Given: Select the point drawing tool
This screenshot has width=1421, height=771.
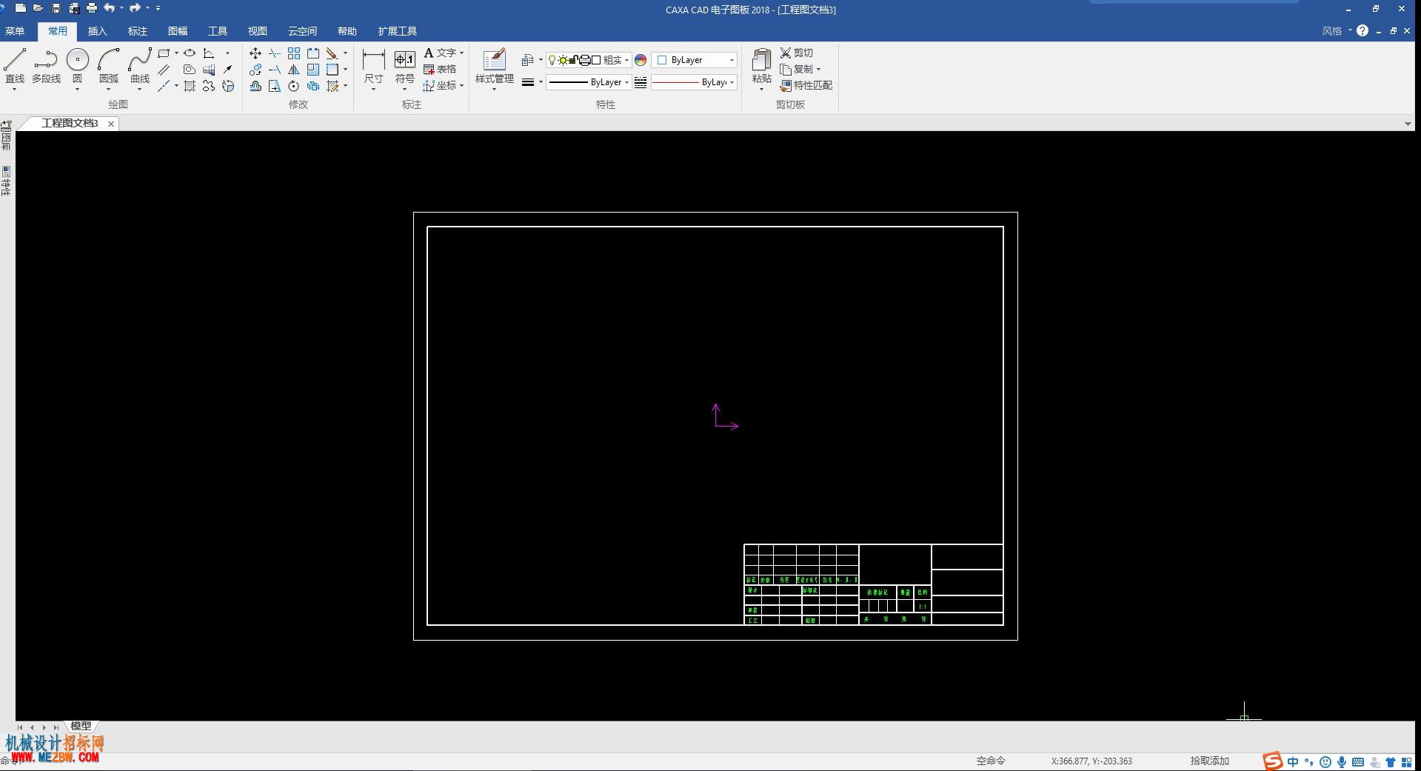Looking at the screenshot, I should click(x=227, y=53).
